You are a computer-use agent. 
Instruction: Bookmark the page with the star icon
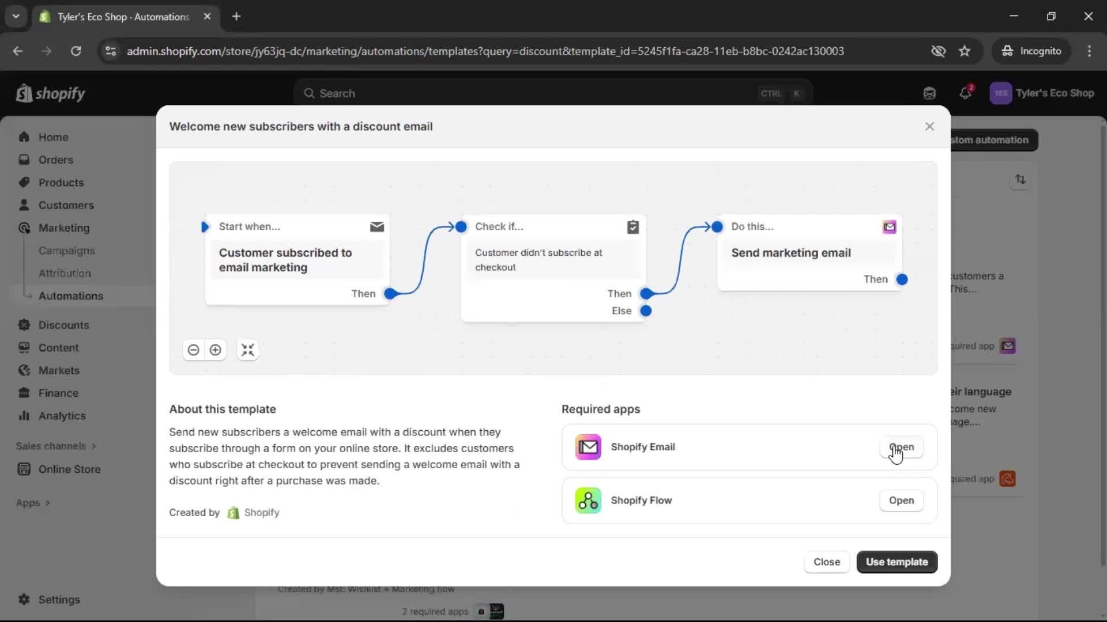[x=965, y=51]
